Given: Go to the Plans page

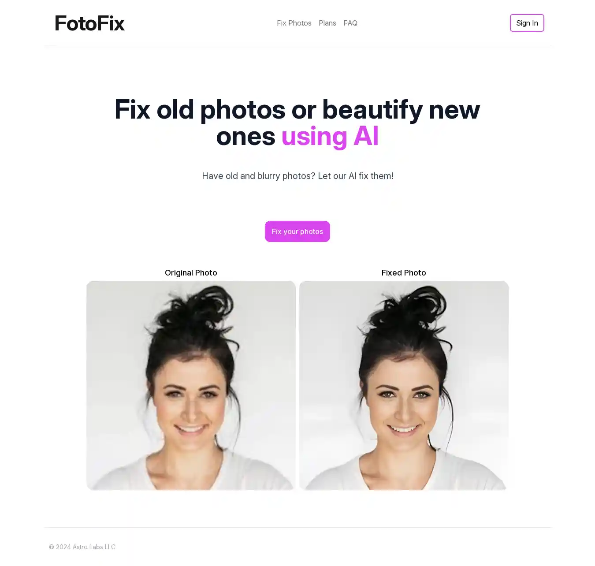Looking at the screenshot, I should (x=327, y=23).
